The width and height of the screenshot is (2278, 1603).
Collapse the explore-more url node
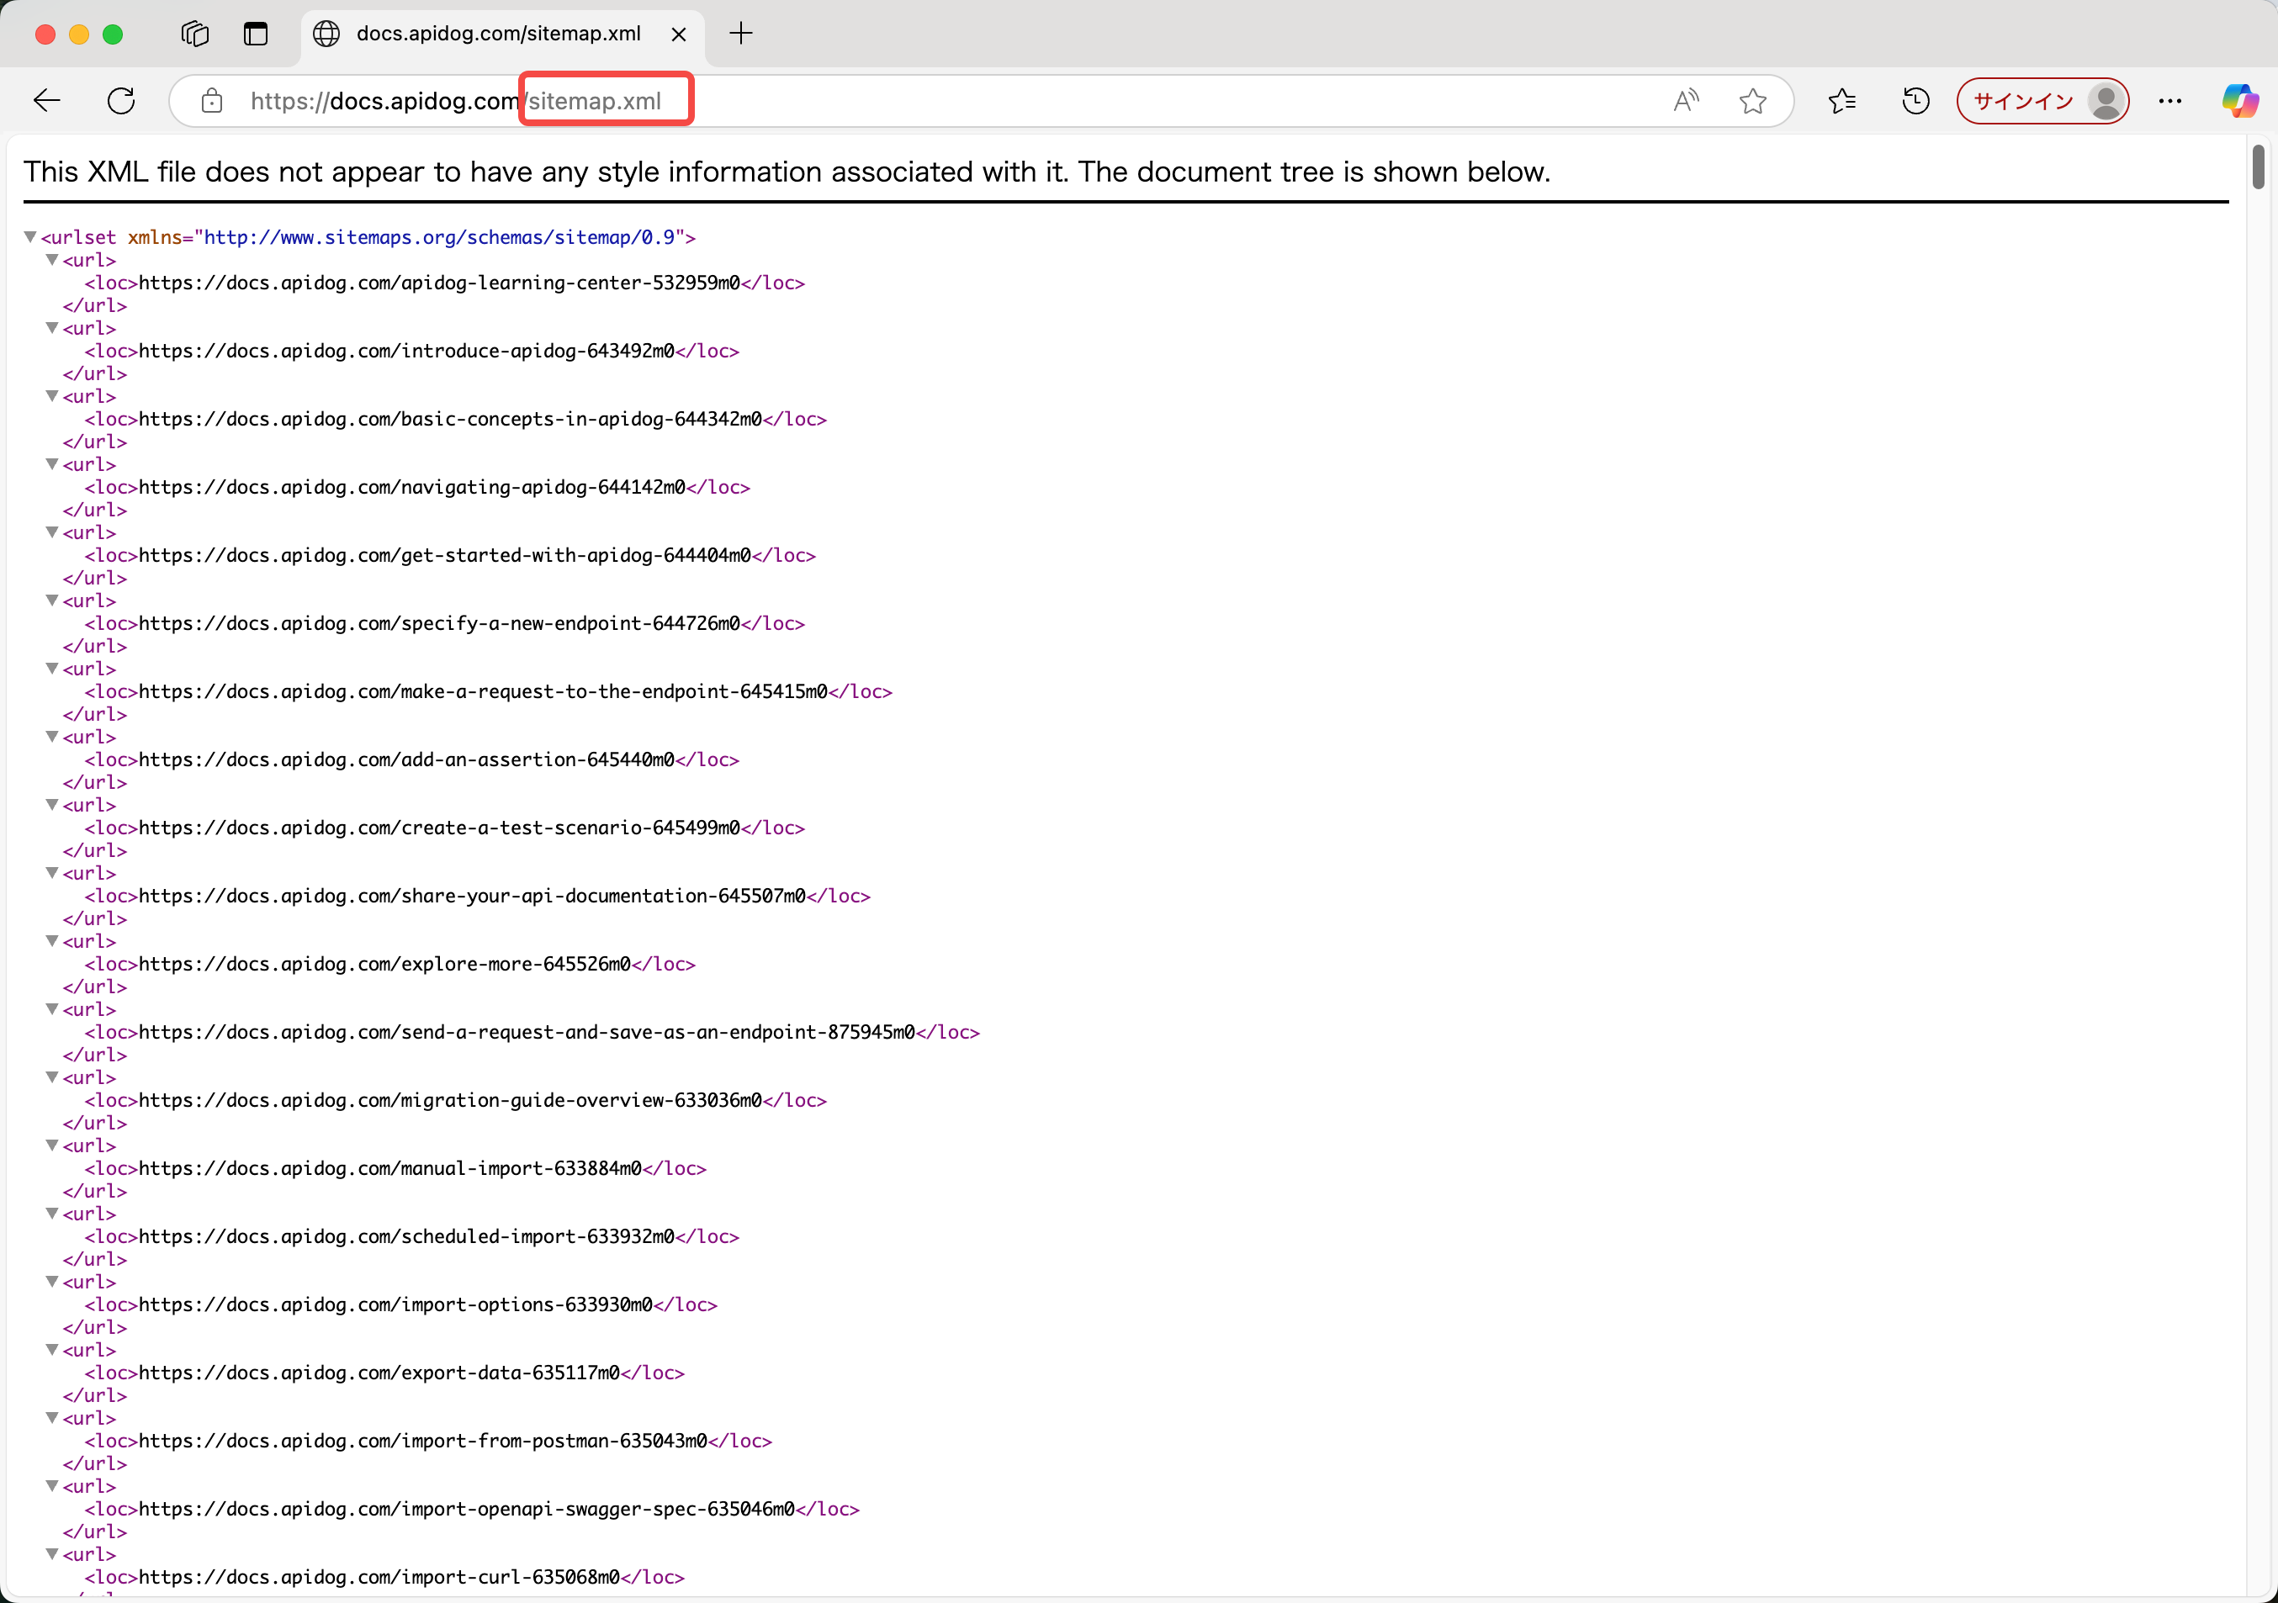pos(51,940)
